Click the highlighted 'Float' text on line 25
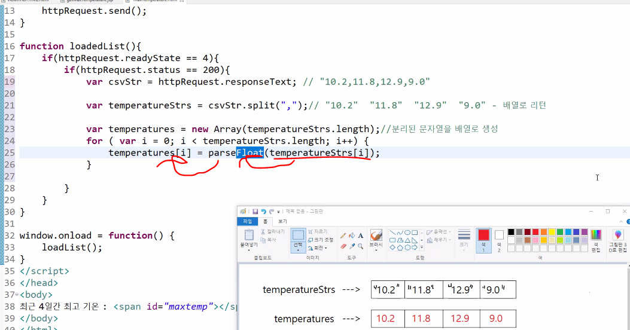Screen dimensions: 630x330 pyautogui.click(x=250, y=153)
